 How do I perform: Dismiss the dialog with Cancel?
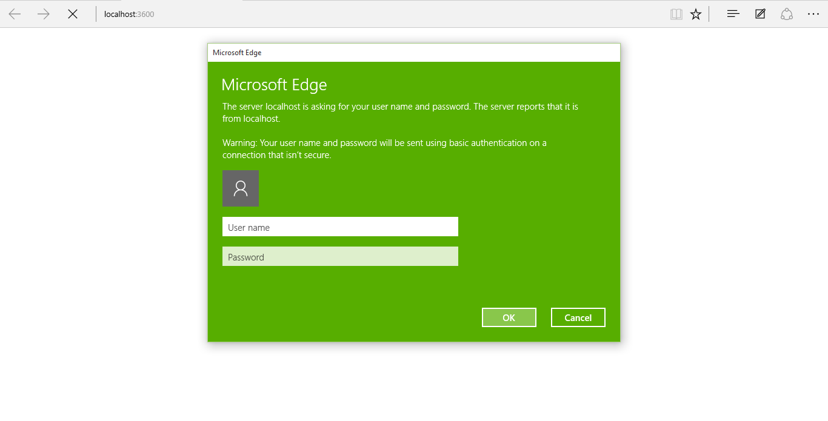pos(578,317)
